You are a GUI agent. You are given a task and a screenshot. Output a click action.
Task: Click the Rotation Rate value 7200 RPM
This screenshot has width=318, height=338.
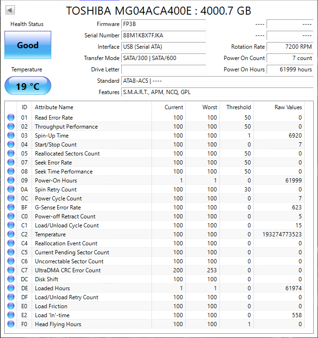pyautogui.click(x=290, y=47)
